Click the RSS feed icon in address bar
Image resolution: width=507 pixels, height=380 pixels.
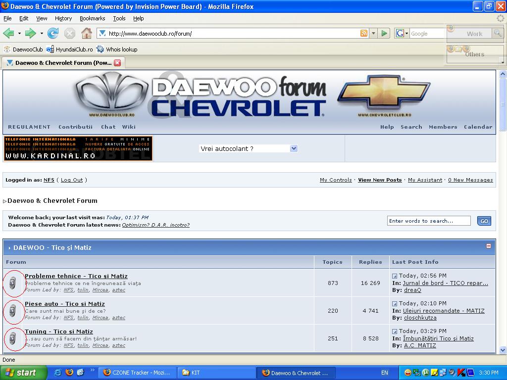click(x=364, y=34)
